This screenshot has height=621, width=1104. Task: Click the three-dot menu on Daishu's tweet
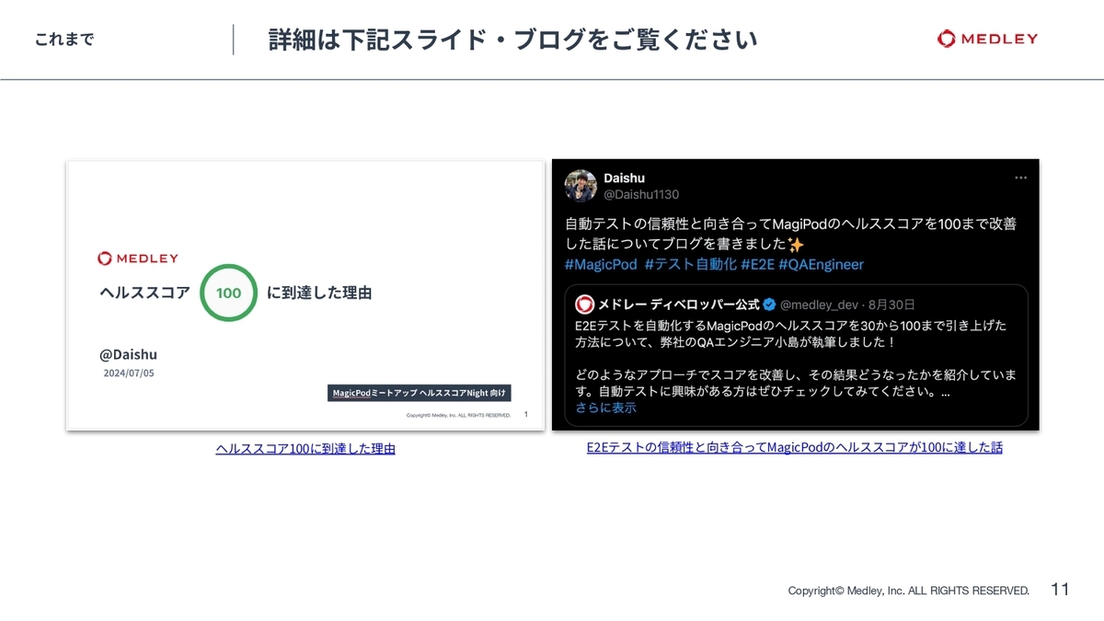1020,178
